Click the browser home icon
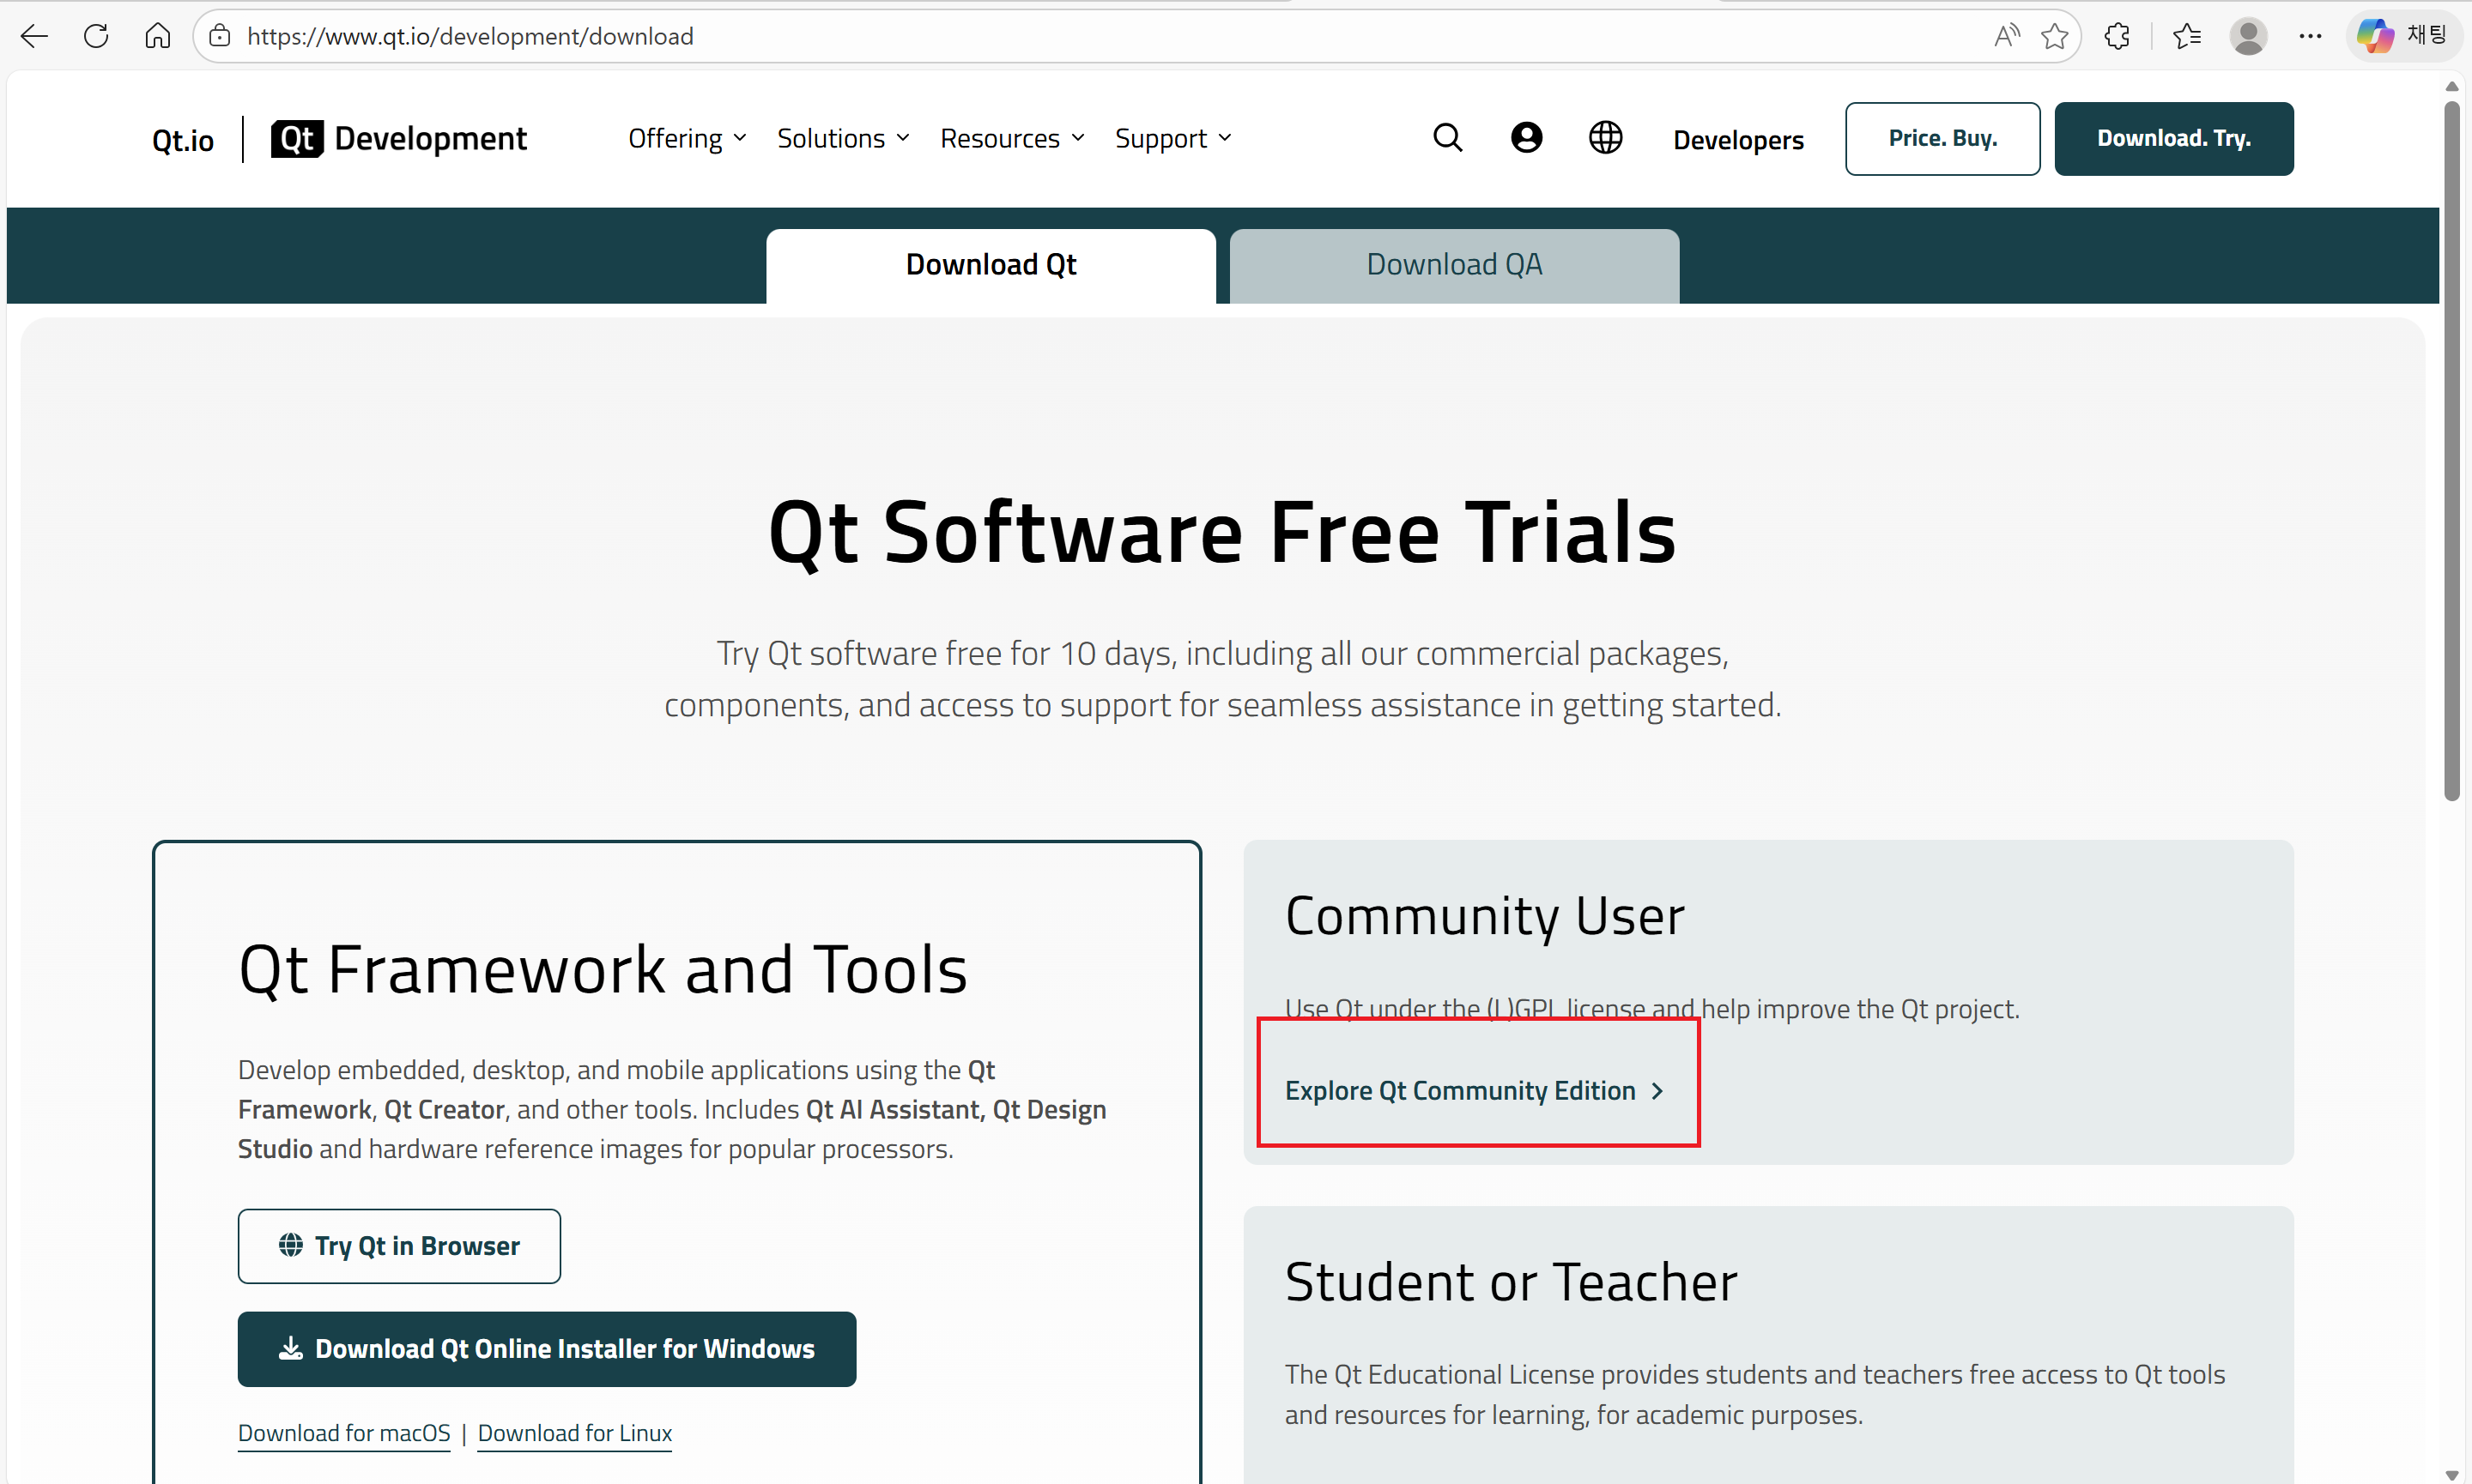Viewport: 2472px width, 1484px height. [157, 37]
